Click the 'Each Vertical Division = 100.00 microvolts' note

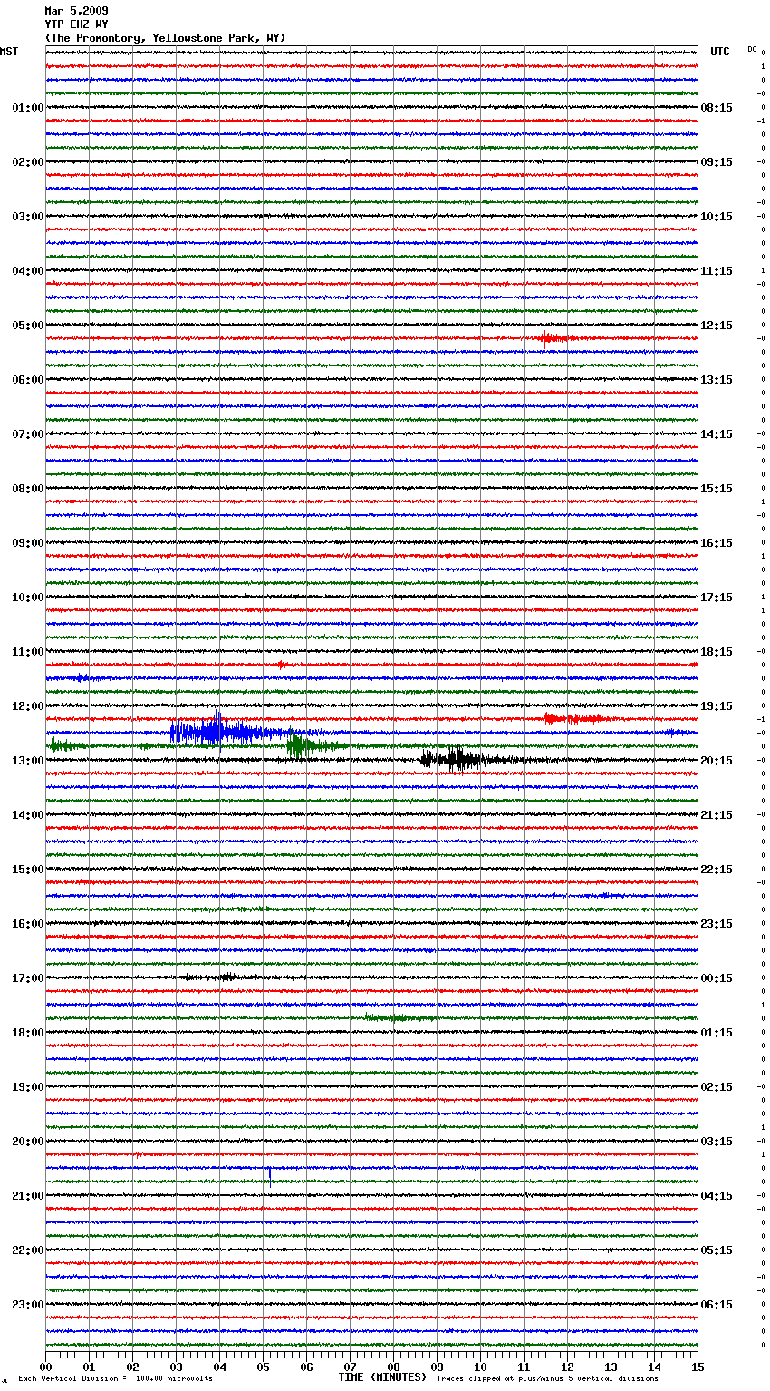click(x=115, y=1378)
